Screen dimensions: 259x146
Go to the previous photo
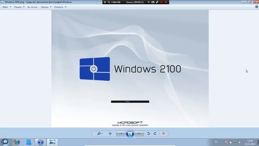point(121,133)
